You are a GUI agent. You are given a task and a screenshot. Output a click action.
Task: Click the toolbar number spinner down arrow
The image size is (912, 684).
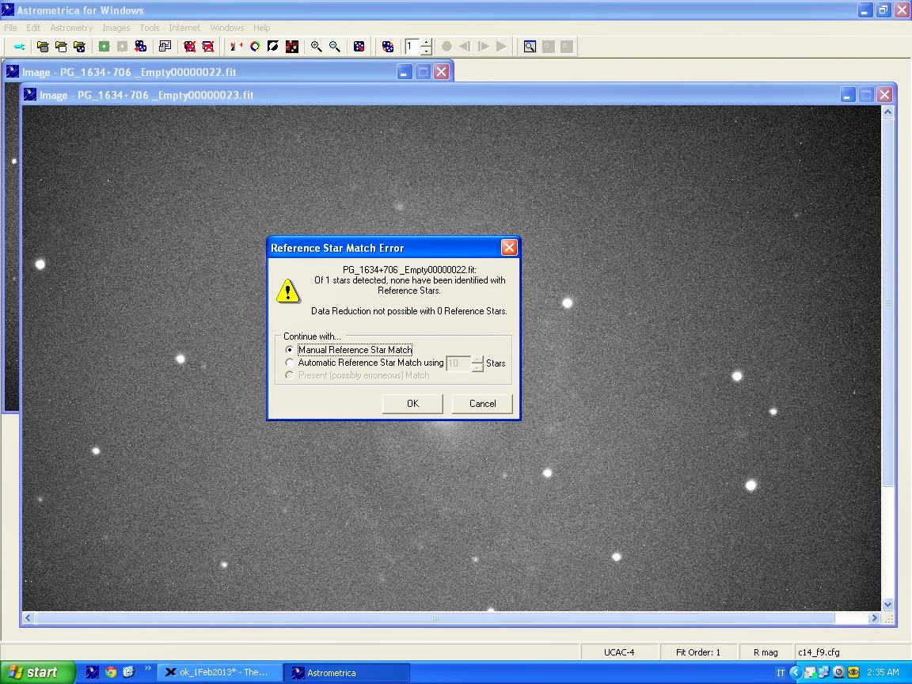pyautogui.click(x=426, y=51)
